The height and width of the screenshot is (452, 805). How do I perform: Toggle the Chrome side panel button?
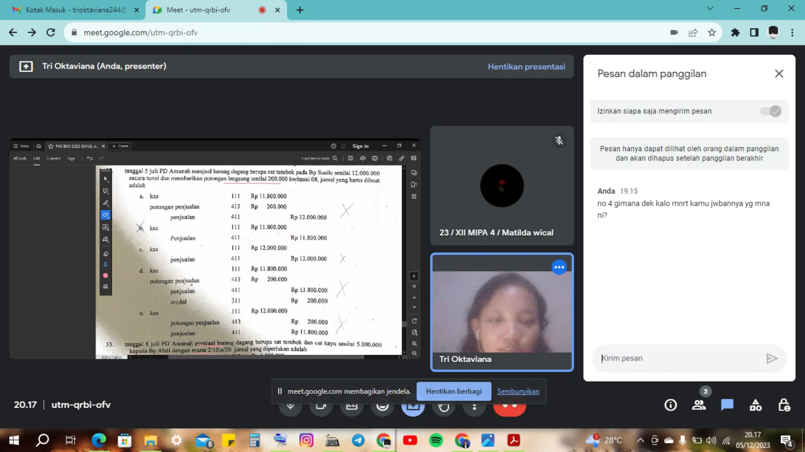click(754, 33)
